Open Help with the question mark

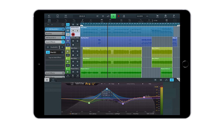(x=174, y=16)
